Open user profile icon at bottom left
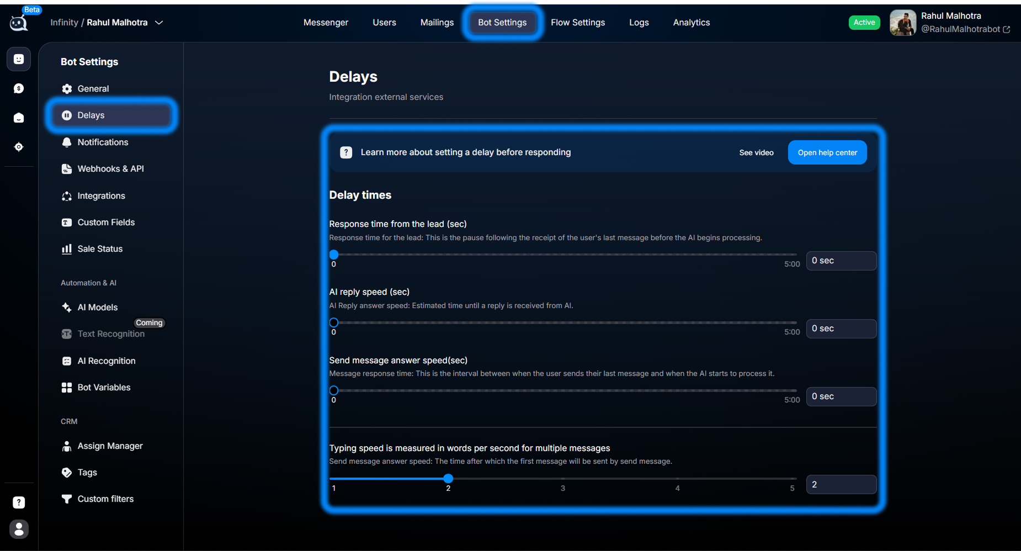The width and height of the screenshot is (1021, 551). coord(19,529)
